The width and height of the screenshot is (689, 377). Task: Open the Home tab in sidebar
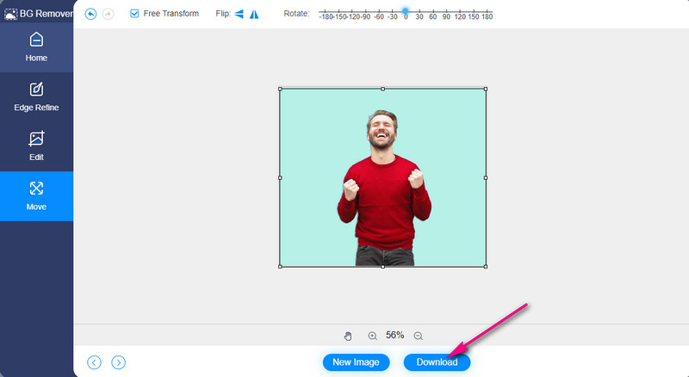tap(36, 46)
